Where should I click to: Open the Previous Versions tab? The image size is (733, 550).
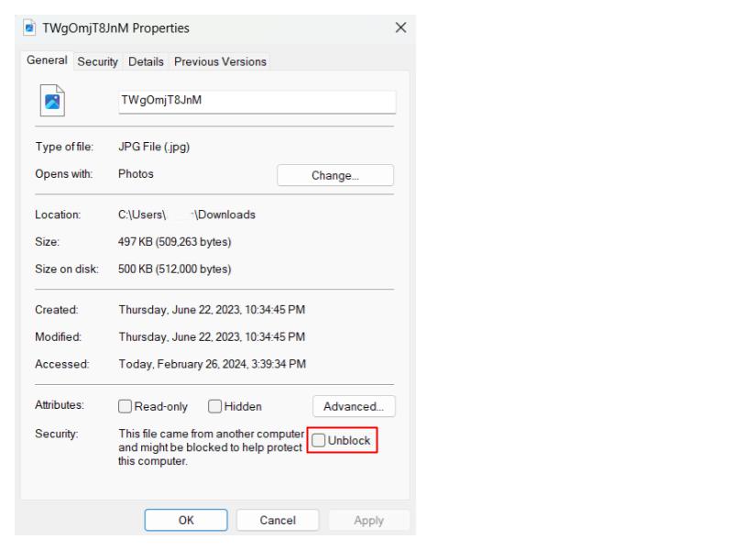pyautogui.click(x=220, y=61)
